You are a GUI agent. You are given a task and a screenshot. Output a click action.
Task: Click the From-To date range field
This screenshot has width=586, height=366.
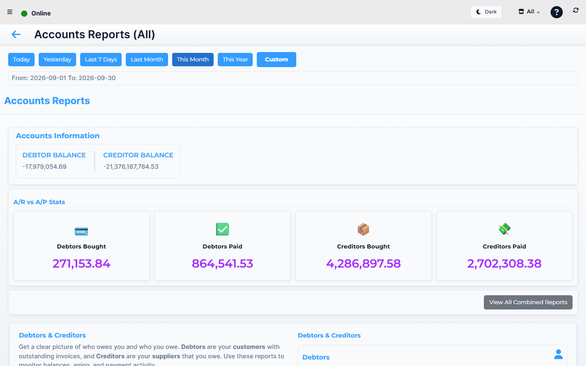pos(293,78)
